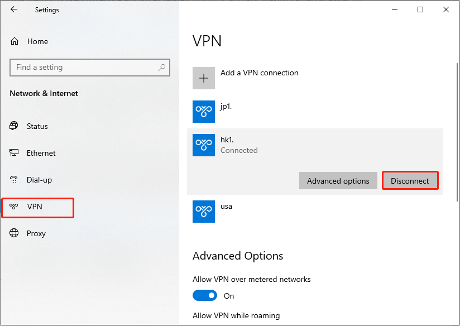Open Advanced options for hk1.
The height and width of the screenshot is (326, 460).
[338, 181]
